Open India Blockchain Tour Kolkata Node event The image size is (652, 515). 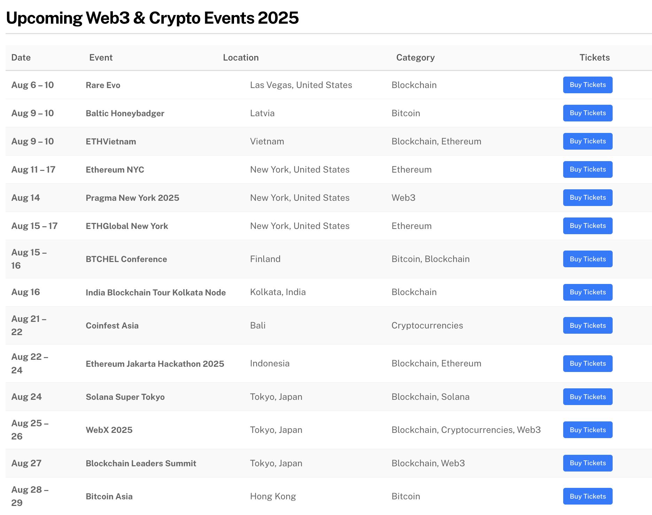click(156, 293)
